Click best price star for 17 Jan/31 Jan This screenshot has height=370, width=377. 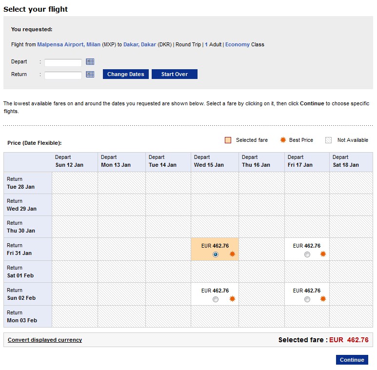click(323, 254)
